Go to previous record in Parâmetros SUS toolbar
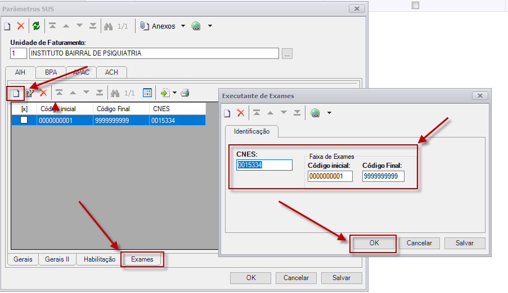 (x=66, y=26)
